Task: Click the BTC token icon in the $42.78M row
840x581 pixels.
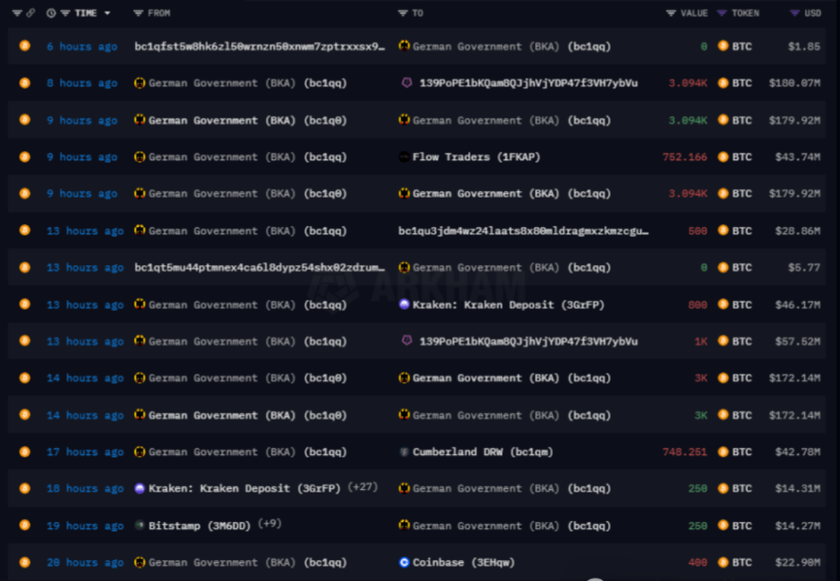Action: (x=723, y=451)
